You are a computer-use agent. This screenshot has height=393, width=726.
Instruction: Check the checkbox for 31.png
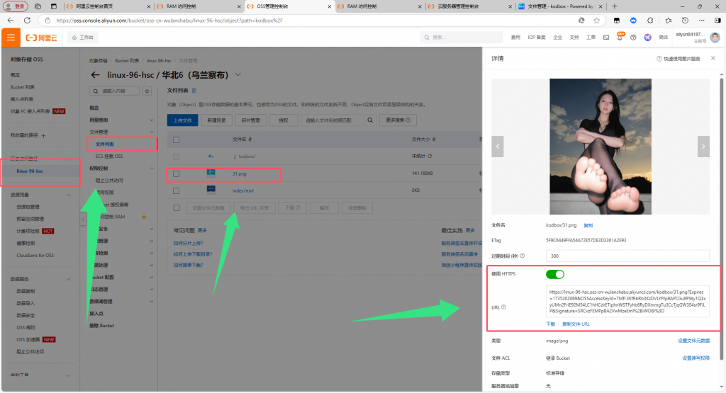pyautogui.click(x=176, y=173)
